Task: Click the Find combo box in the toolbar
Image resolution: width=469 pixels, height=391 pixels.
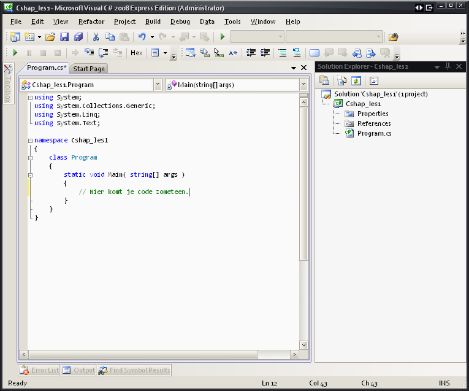Action: pyautogui.click(x=334, y=37)
